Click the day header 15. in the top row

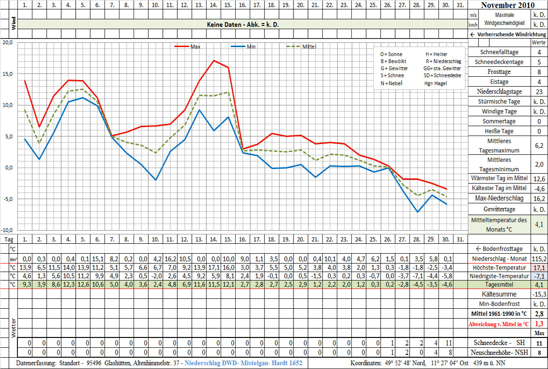point(228,5)
